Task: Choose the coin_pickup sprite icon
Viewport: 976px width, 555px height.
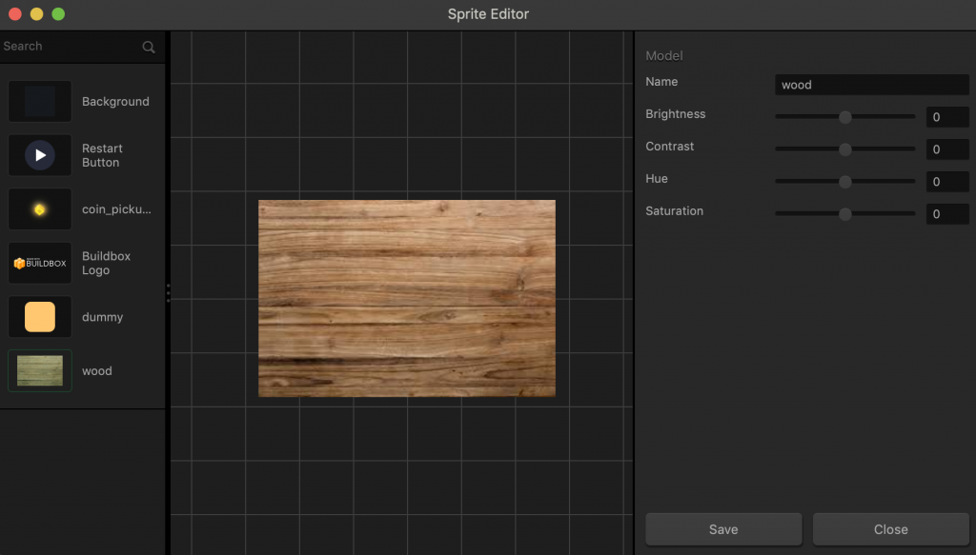Action: tap(40, 209)
